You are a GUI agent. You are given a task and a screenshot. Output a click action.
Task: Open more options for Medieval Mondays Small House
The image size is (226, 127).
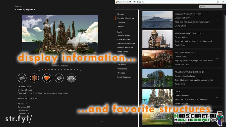[217, 39]
